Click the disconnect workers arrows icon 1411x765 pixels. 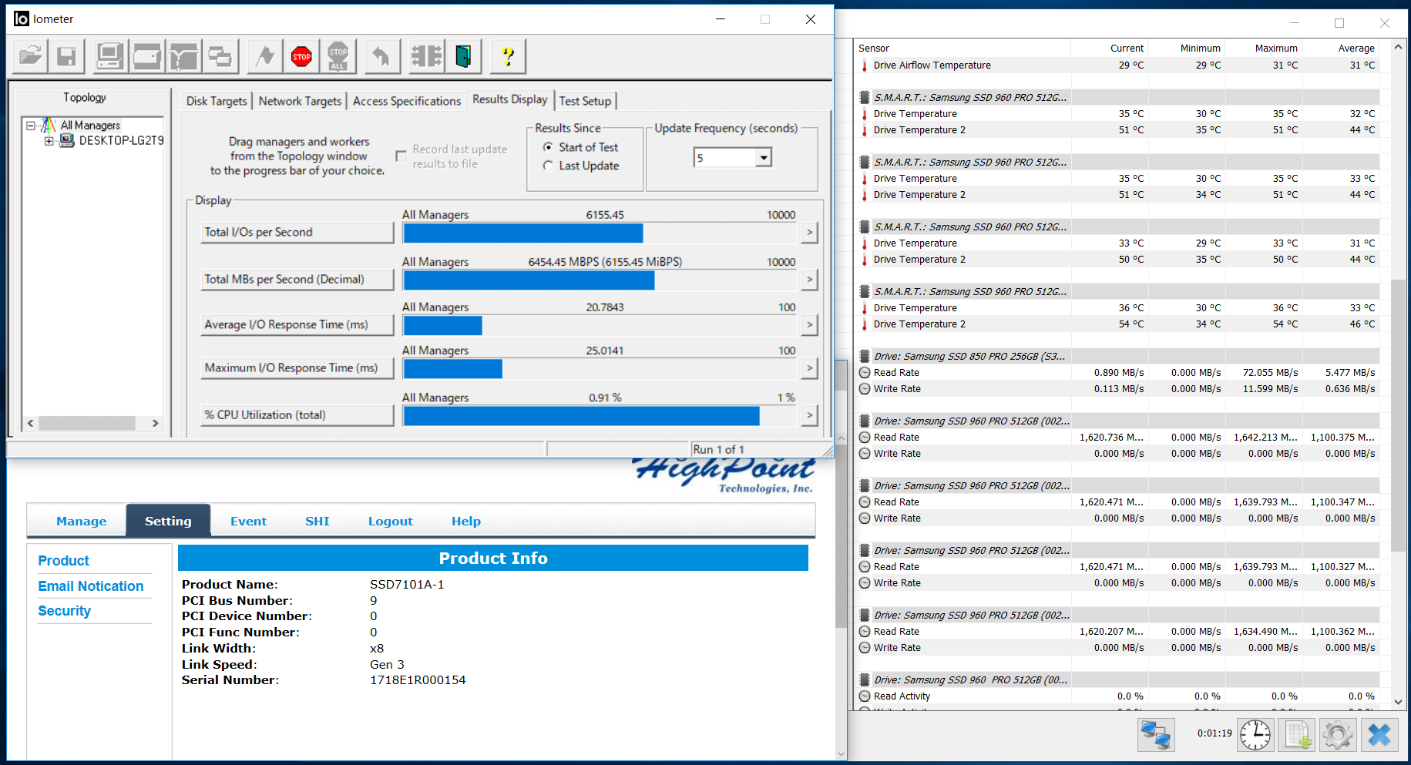point(426,56)
